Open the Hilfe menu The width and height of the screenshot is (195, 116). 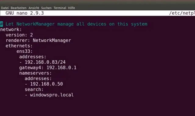72,8
